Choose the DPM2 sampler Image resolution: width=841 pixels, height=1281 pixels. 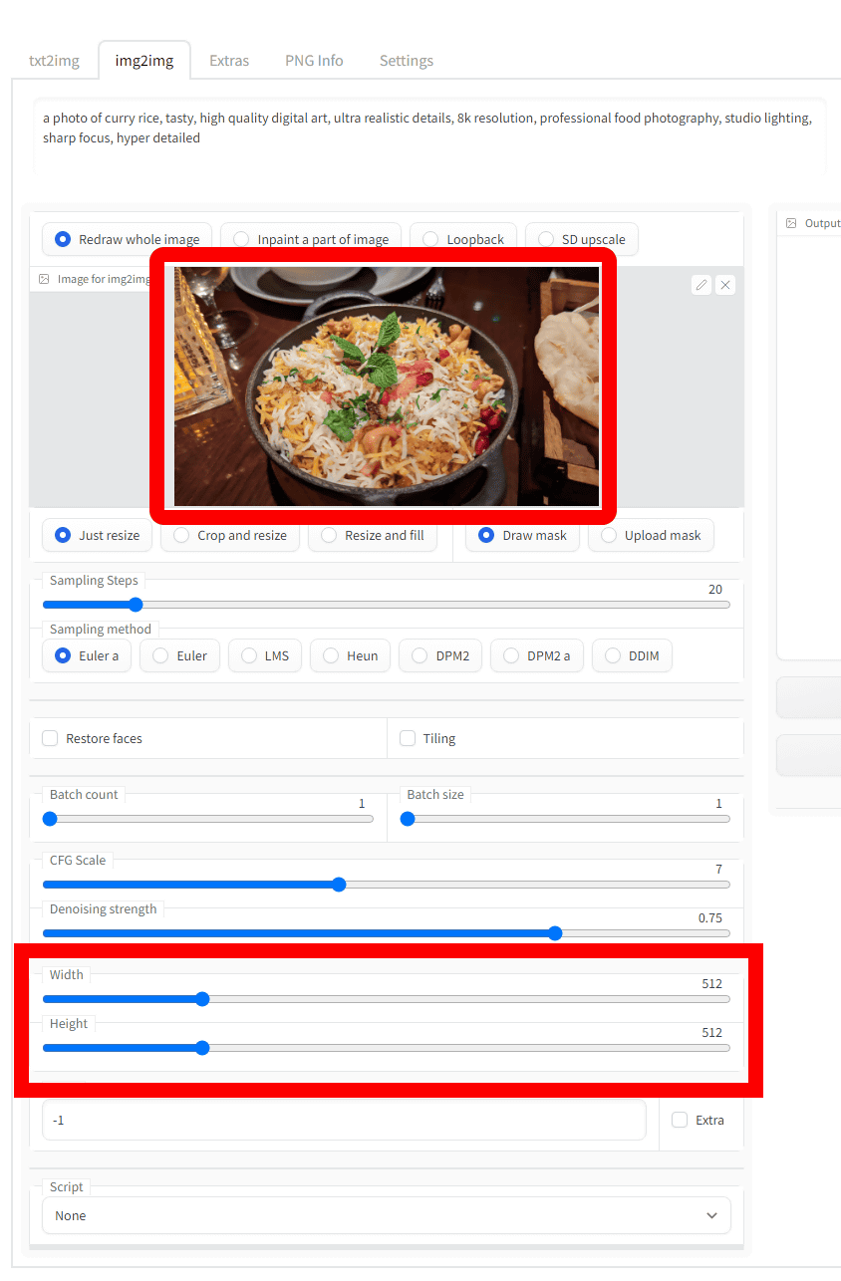pos(440,655)
